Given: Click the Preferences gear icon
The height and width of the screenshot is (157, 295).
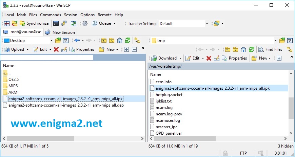Looking at the screenshot, I should tap(85, 23).
